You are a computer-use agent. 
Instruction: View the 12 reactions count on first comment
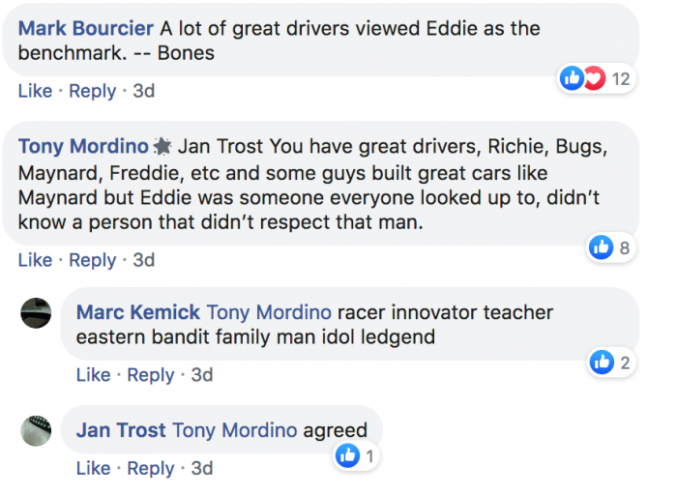tap(621, 79)
